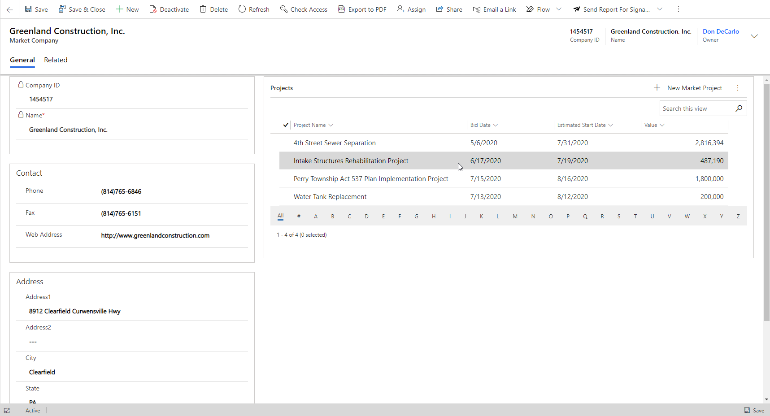The width and height of the screenshot is (770, 416).
Task: Filter projects by All in alphabet bar
Action: coord(281,216)
